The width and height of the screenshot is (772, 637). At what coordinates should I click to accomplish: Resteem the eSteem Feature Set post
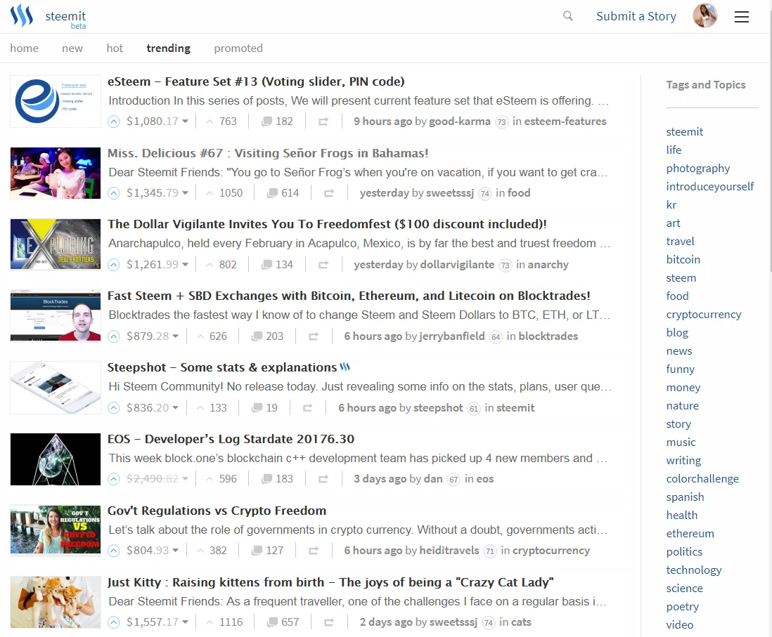(323, 122)
